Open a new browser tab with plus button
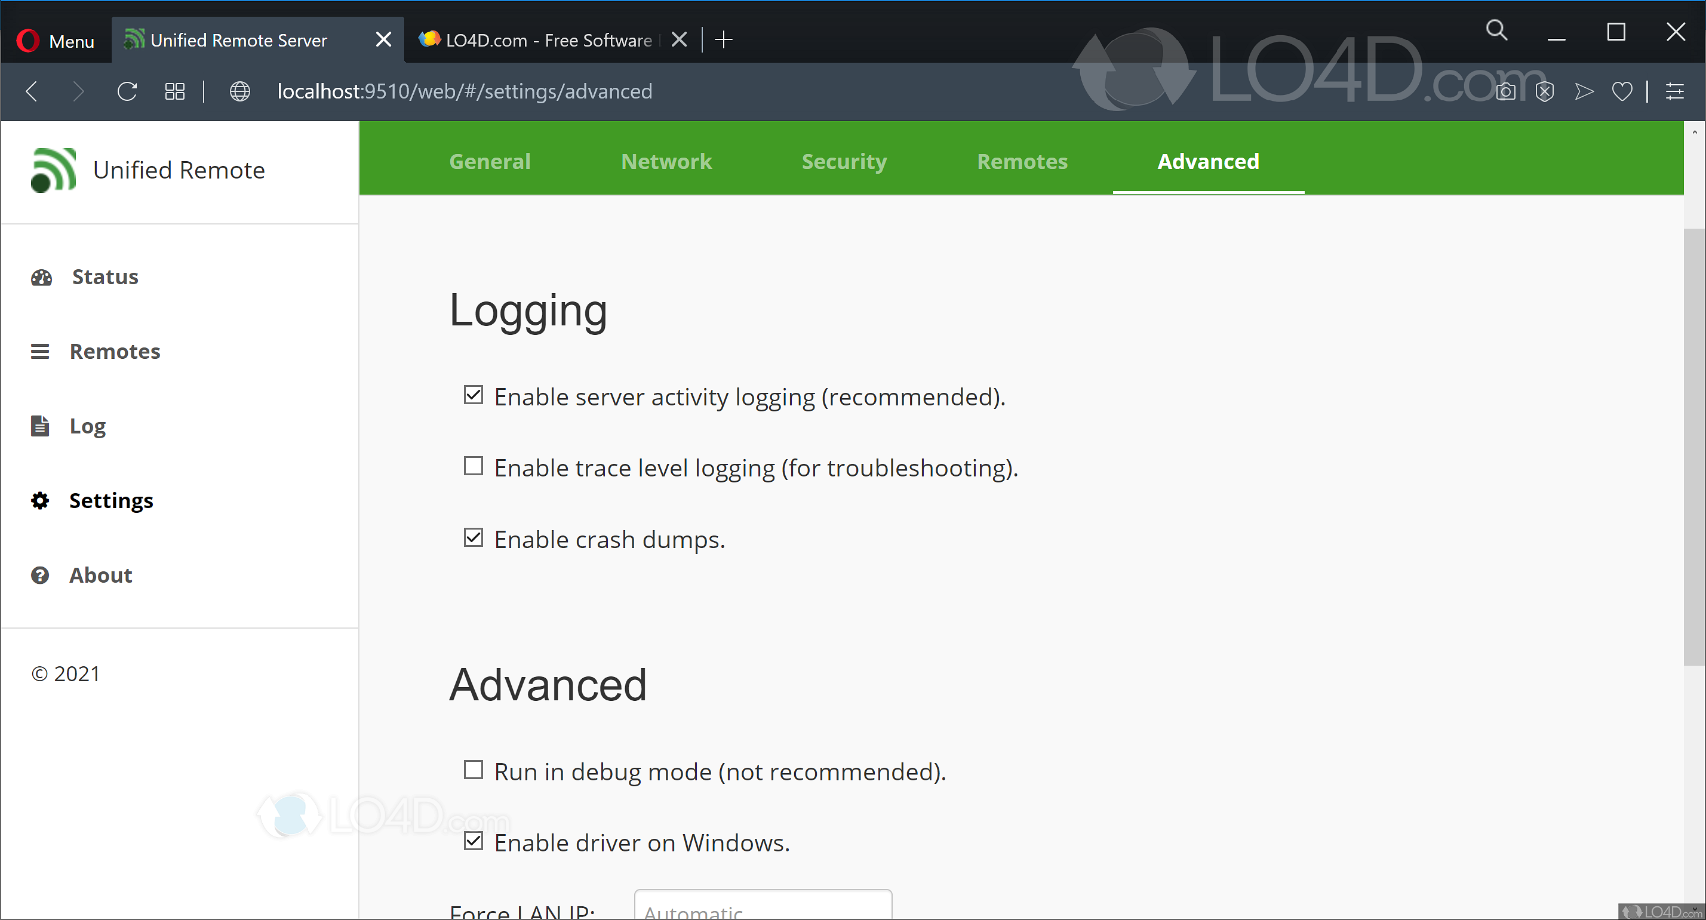The image size is (1706, 920). [723, 39]
